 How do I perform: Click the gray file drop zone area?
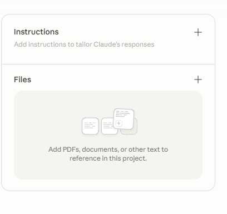tap(108, 135)
